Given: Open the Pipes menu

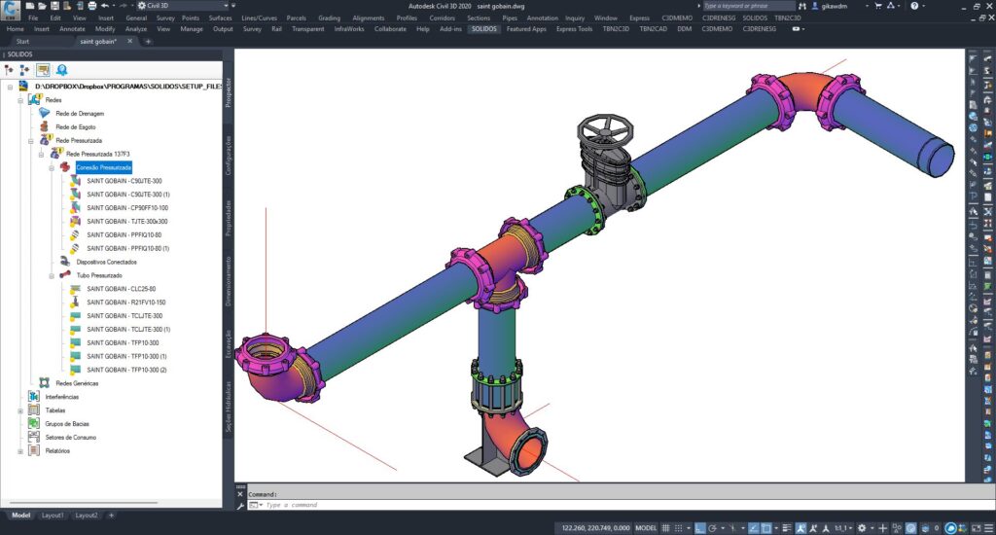Looking at the screenshot, I should click(510, 18).
